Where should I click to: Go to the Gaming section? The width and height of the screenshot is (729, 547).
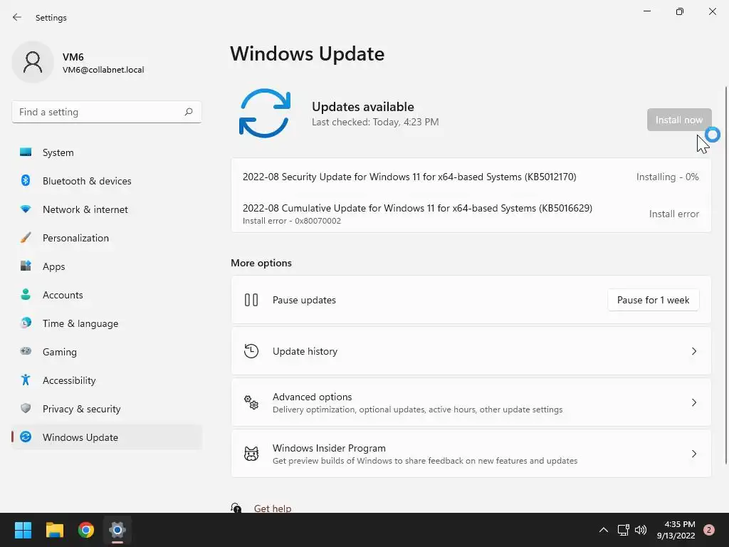(x=107, y=352)
